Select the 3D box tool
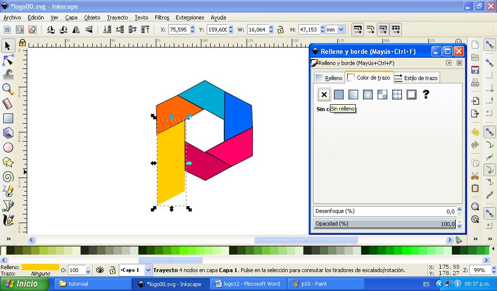This screenshot has width=497, height=291. coord(8,133)
